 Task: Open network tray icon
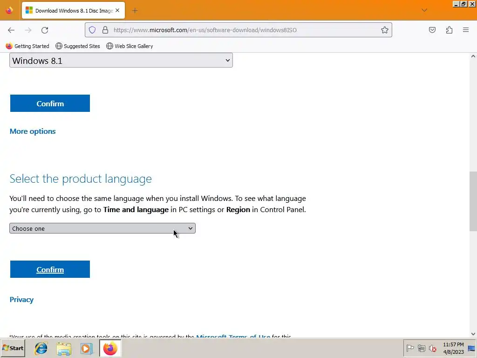click(421, 348)
